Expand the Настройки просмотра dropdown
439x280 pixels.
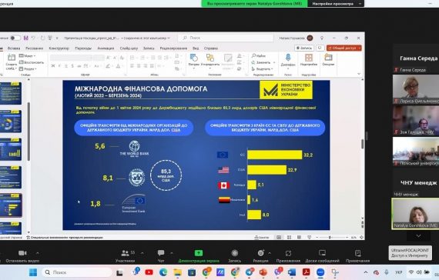[x=336, y=4]
